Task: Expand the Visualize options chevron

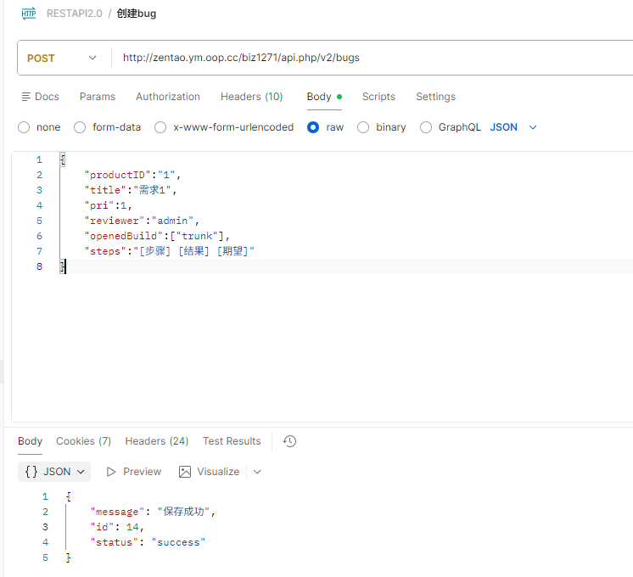Action: (x=257, y=472)
